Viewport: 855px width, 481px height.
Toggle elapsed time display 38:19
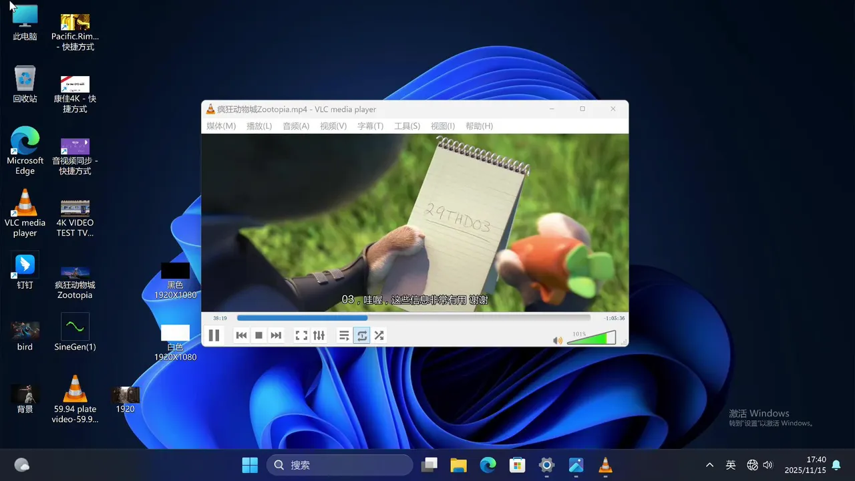click(220, 318)
